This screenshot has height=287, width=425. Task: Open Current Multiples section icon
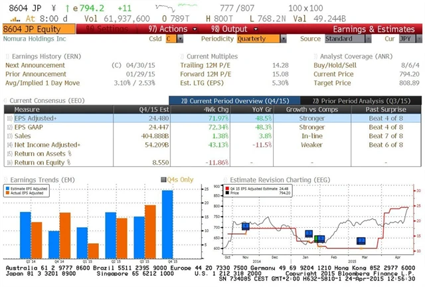click(x=183, y=56)
